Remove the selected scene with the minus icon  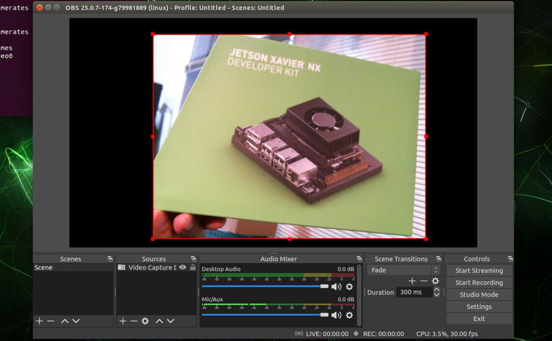click(x=51, y=321)
